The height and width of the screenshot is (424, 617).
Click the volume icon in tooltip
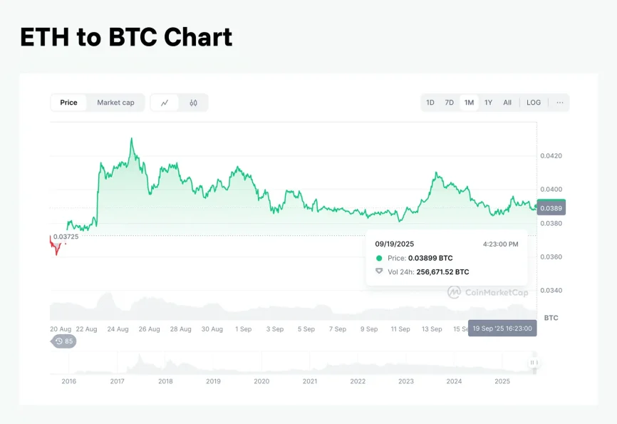click(379, 272)
